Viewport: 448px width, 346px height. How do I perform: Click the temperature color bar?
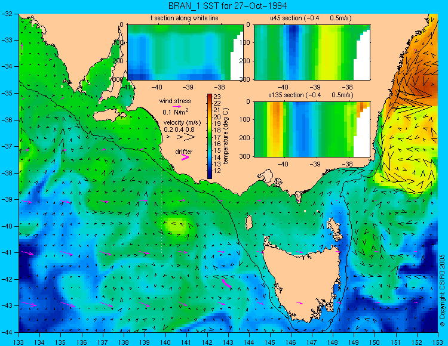[x=210, y=136]
